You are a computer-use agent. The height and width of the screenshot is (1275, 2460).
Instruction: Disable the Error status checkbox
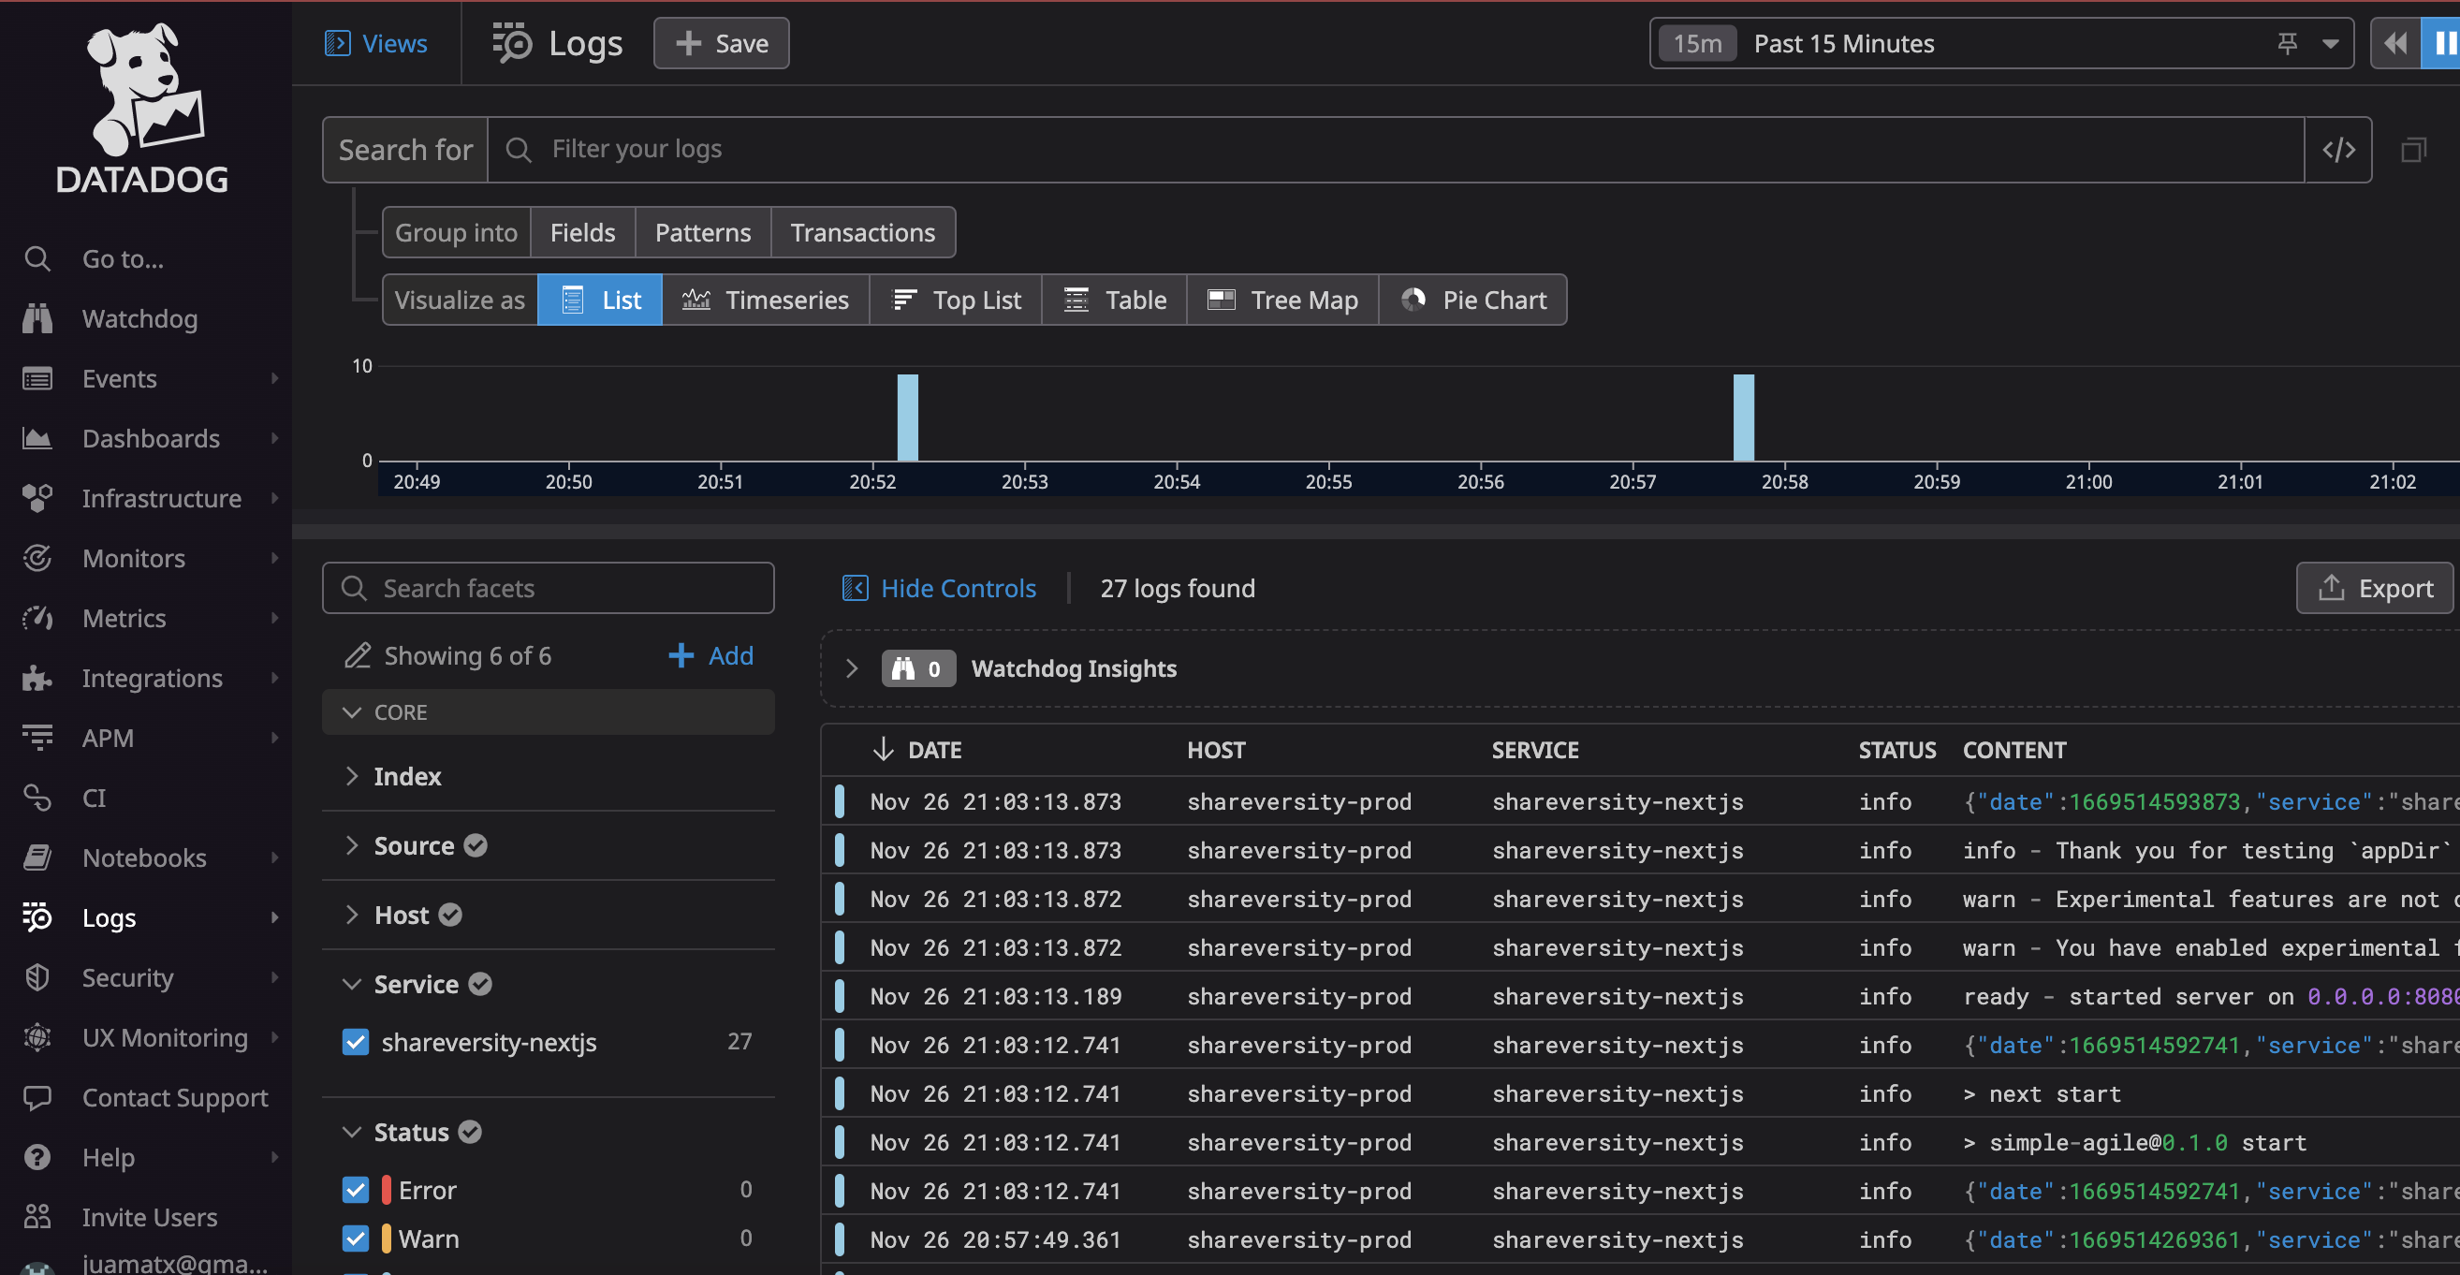[x=356, y=1190]
